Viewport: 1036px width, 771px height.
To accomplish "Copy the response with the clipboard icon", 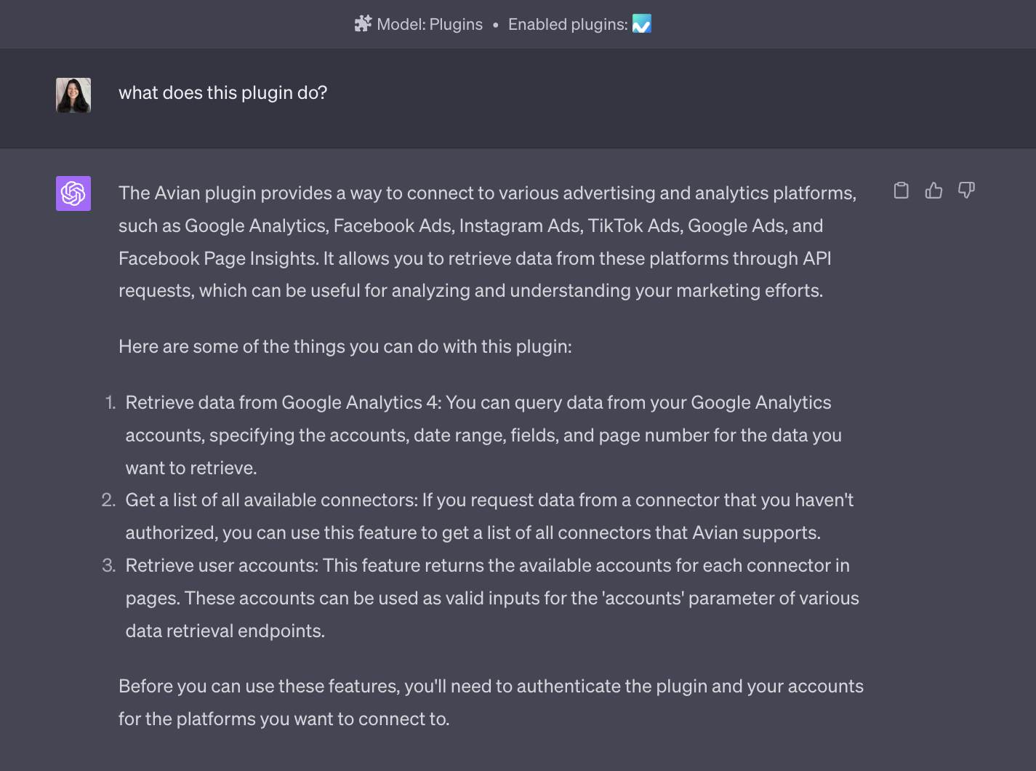I will (x=901, y=191).
